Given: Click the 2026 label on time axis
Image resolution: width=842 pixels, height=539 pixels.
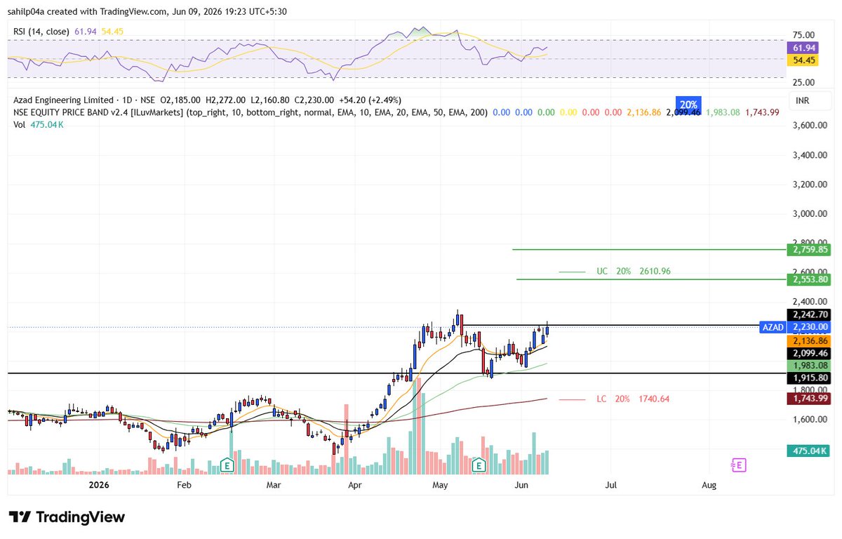Looking at the screenshot, I should coord(100,485).
